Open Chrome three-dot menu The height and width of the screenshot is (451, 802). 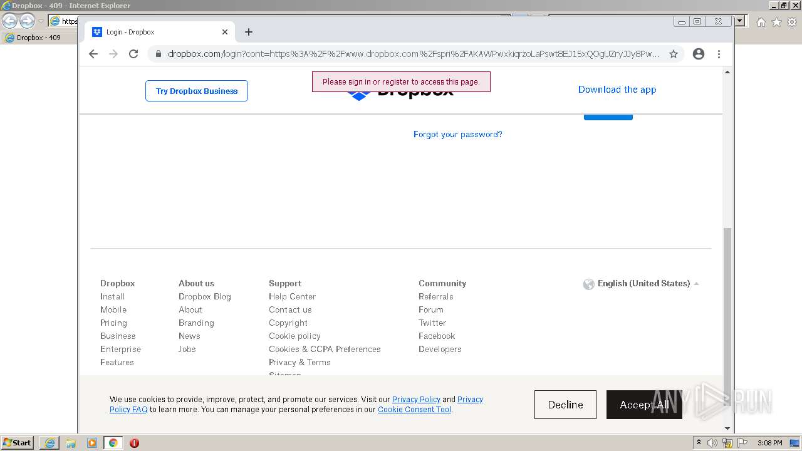[719, 54]
